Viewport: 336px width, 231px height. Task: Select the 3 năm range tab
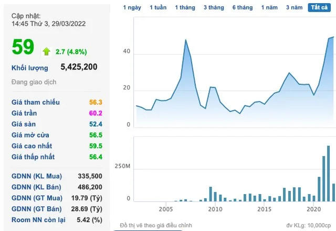295,8
